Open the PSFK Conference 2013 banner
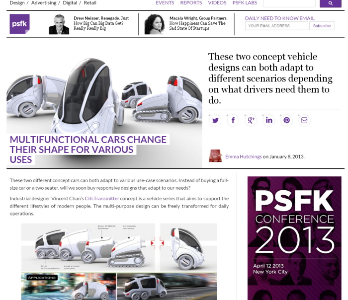This screenshot has width=348, height=300. [x=294, y=238]
